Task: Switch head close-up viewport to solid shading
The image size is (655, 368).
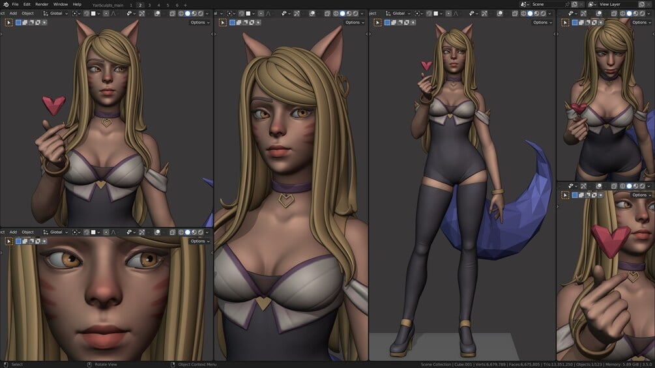Action: pos(342,13)
